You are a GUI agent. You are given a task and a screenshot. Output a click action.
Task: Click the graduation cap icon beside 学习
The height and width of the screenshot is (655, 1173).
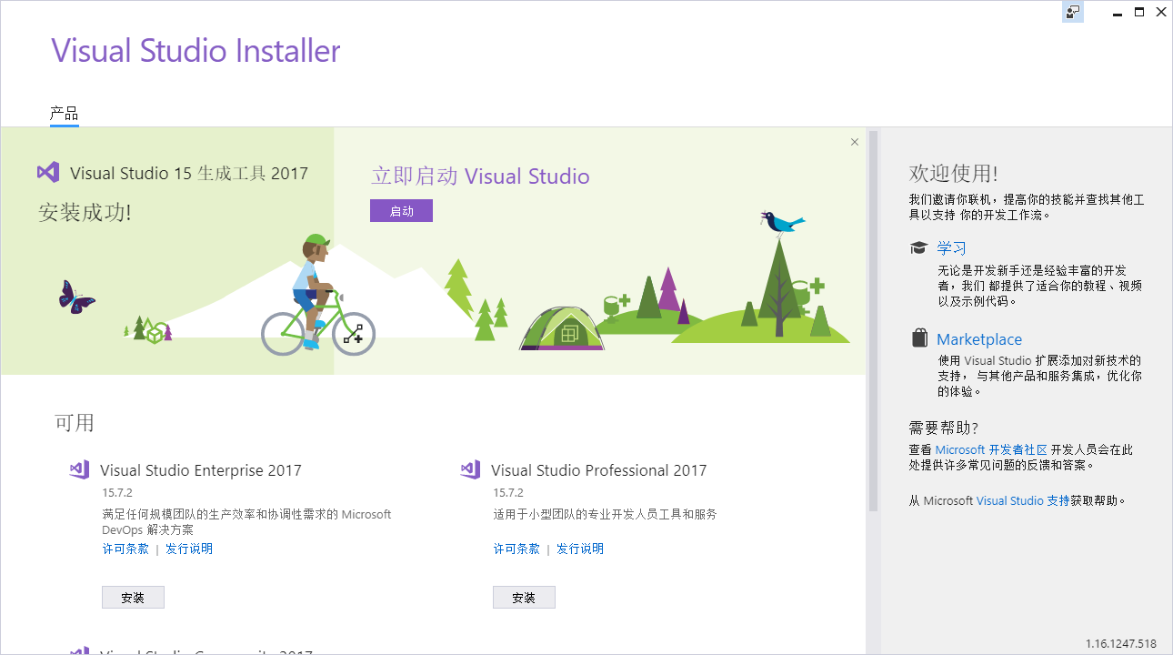pos(919,247)
